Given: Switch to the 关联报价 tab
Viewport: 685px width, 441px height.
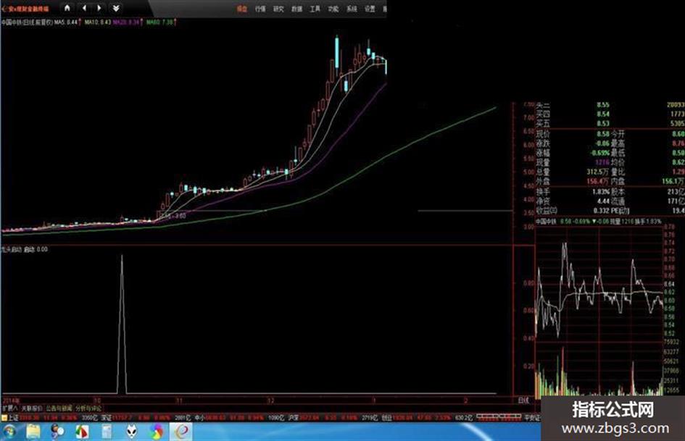Looking at the screenshot, I should tap(32, 408).
